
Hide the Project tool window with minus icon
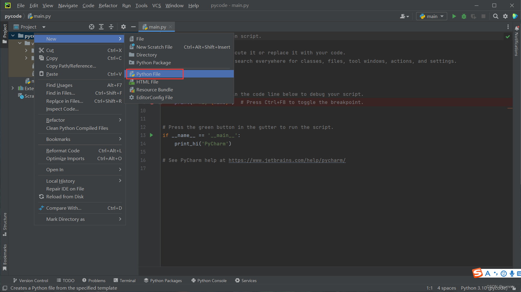pos(133,27)
